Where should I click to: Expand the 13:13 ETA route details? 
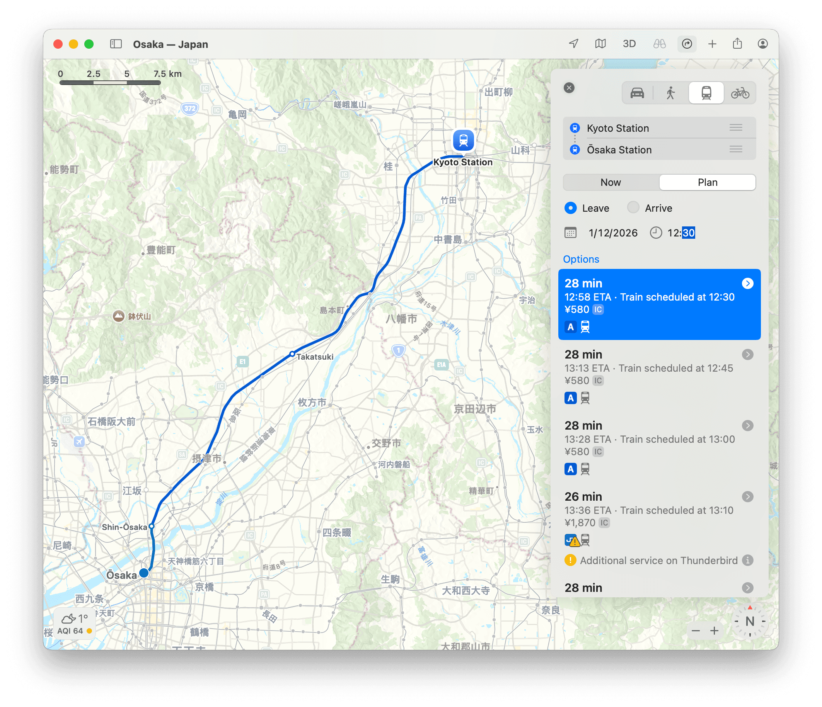[x=747, y=354]
